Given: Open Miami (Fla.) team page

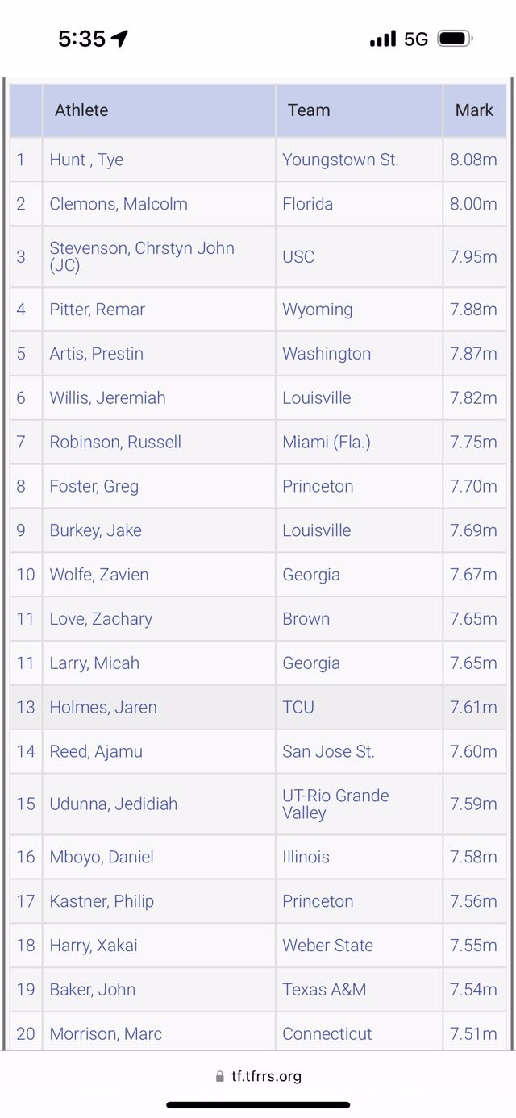Looking at the screenshot, I should coord(327,442).
